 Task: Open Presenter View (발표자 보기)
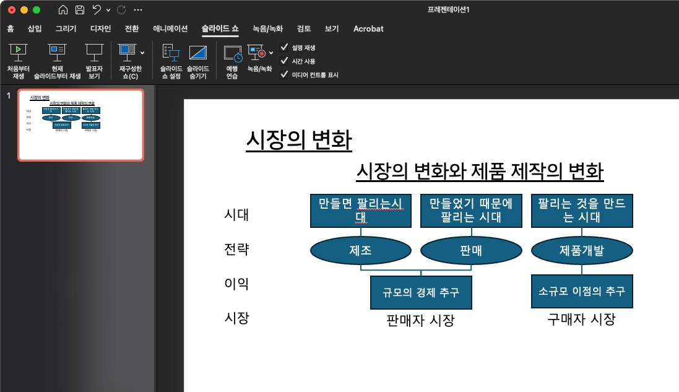click(94, 60)
